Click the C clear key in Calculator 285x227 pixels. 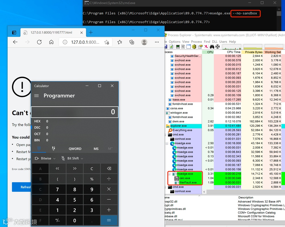pos(92,169)
